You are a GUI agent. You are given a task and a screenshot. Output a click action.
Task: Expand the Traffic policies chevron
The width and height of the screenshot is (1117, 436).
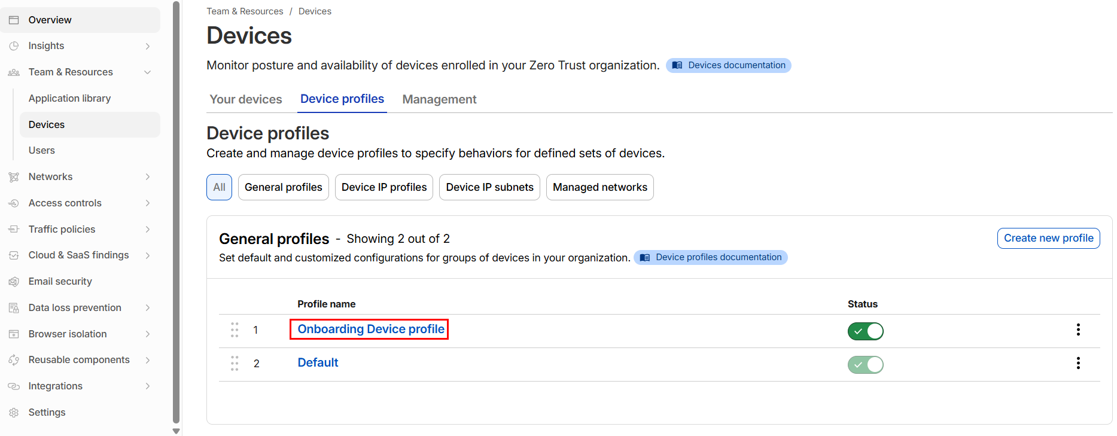click(147, 230)
